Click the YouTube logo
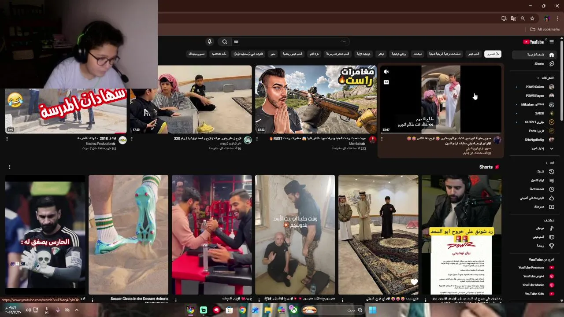The width and height of the screenshot is (564, 317). [x=533, y=42]
